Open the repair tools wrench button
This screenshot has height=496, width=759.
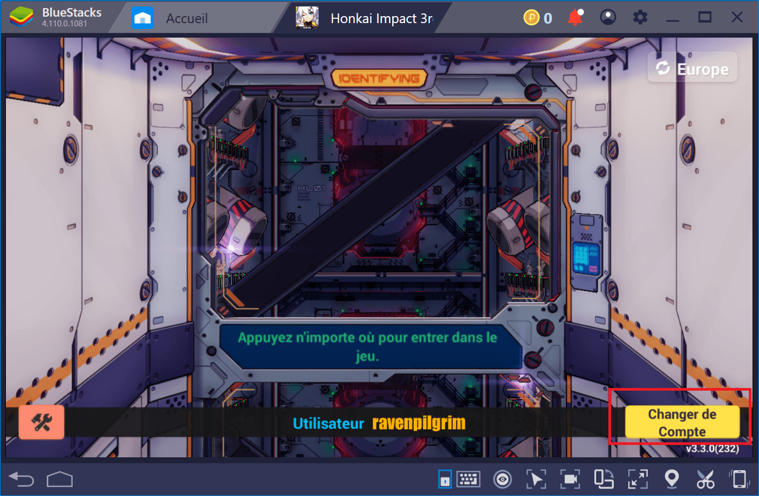pos(41,422)
